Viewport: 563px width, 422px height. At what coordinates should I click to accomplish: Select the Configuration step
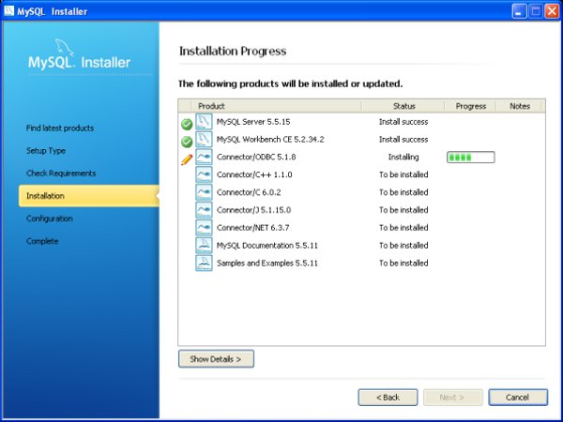(x=50, y=219)
